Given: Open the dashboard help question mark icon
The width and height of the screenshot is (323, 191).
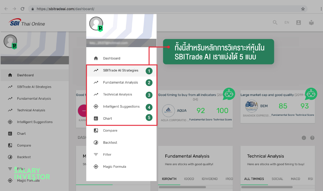Looking at the screenshot, I should pyautogui.click(x=312, y=138).
